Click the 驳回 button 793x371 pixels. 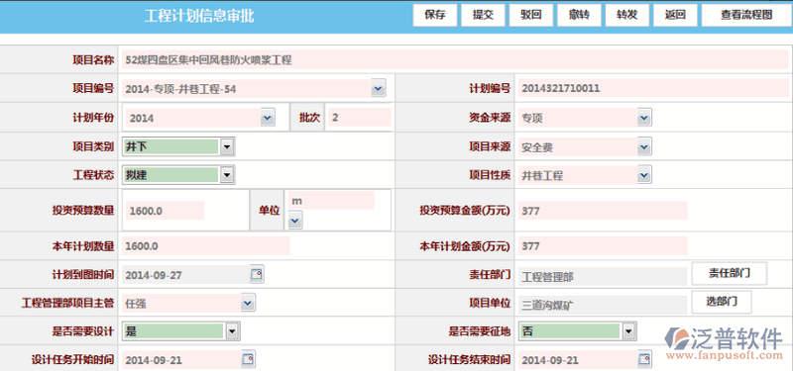point(531,15)
